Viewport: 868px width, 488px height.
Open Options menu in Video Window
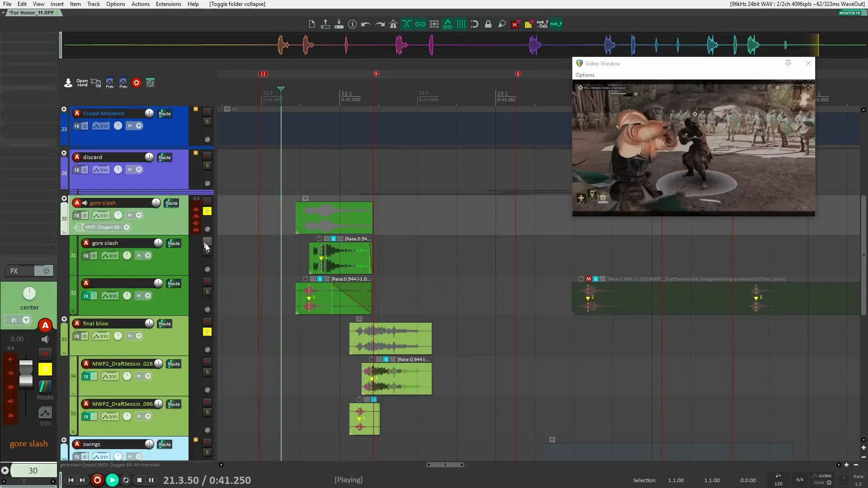(x=585, y=75)
